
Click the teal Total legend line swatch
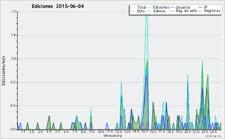pos(133,8)
